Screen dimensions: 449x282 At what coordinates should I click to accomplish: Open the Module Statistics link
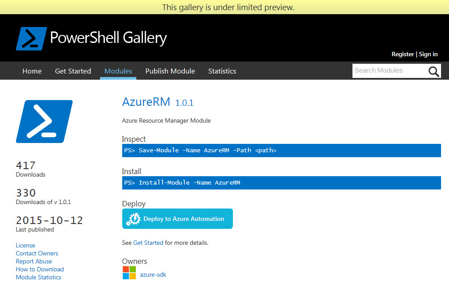(x=39, y=278)
